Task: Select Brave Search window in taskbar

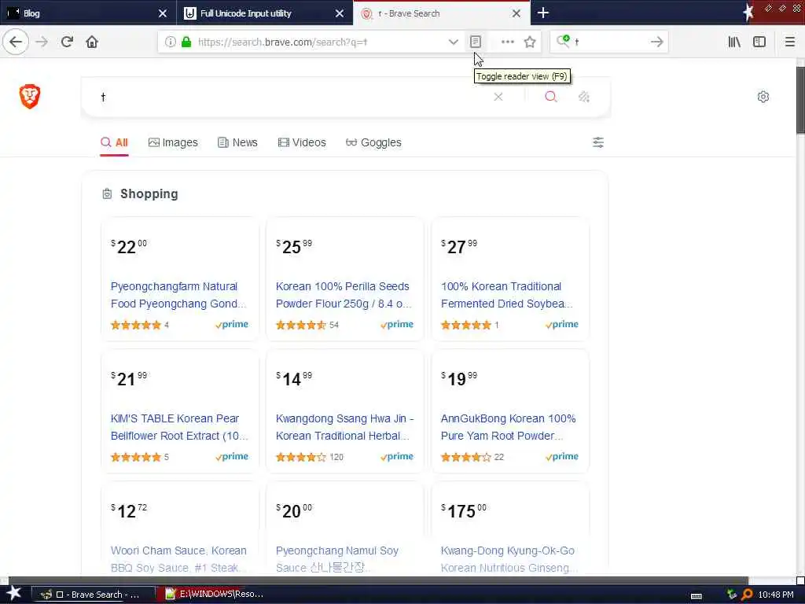Action: coord(94,595)
